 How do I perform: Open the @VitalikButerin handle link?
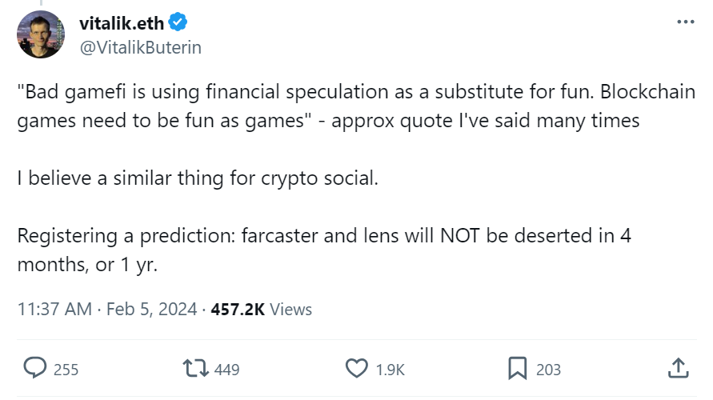pos(139,47)
